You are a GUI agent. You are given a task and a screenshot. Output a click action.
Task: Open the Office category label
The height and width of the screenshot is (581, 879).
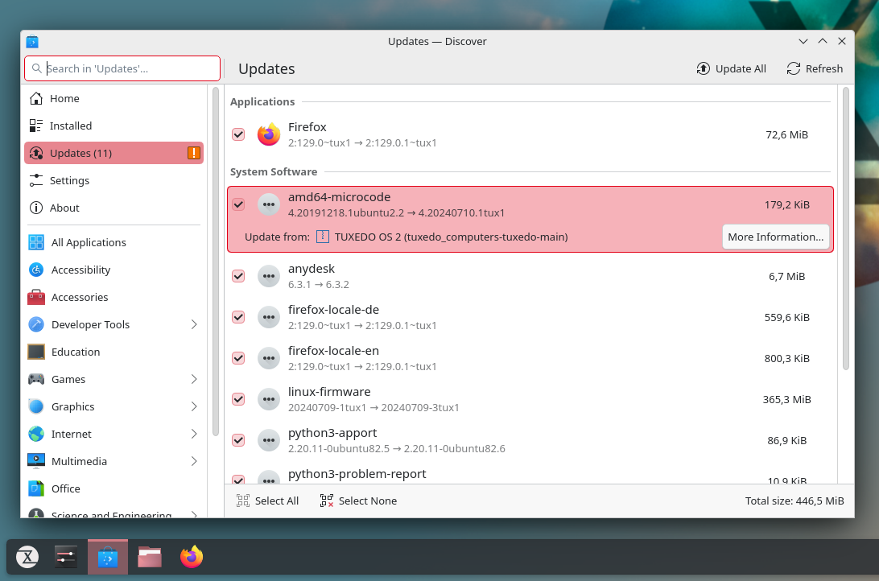(x=65, y=488)
